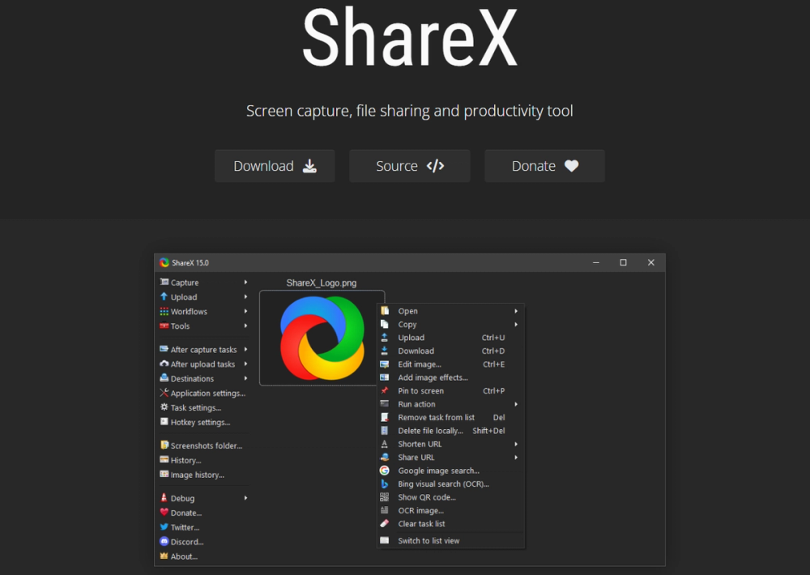Expand the Shorten URL submenu arrow
The image size is (810, 575).
coord(515,444)
